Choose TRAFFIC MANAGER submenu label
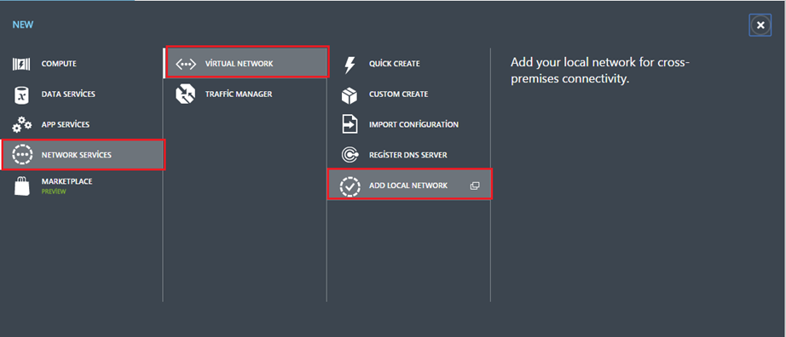The height and width of the screenshot is (337, 786). (x=238, y=94)
